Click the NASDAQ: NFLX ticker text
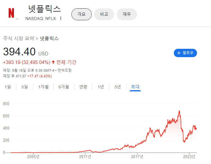Viewport: 211px width, 164px height. coord(40,18)
